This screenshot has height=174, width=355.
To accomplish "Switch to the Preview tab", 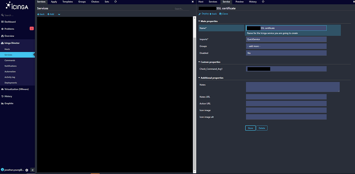I will click(239, 2).
